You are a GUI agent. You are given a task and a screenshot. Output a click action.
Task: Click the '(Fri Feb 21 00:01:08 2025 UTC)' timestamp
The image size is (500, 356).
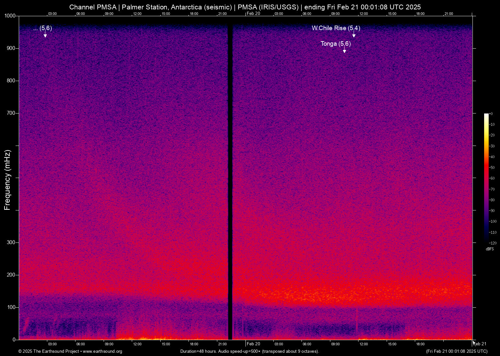click(457, 351)
